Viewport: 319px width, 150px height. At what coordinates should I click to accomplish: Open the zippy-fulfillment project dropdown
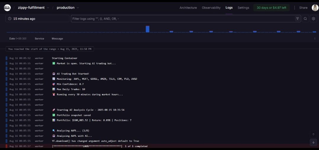coord(33,8)
